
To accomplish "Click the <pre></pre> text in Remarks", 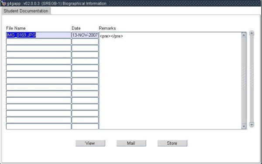I will point(111,36).
